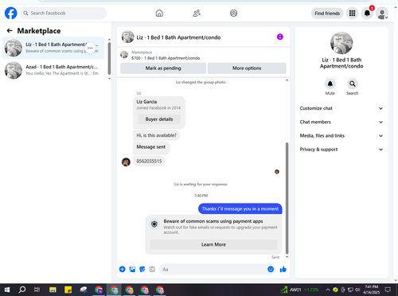The height and width of the screenshot is (296, 398).
Task: Click the message text box
Action: pos(213,269)
